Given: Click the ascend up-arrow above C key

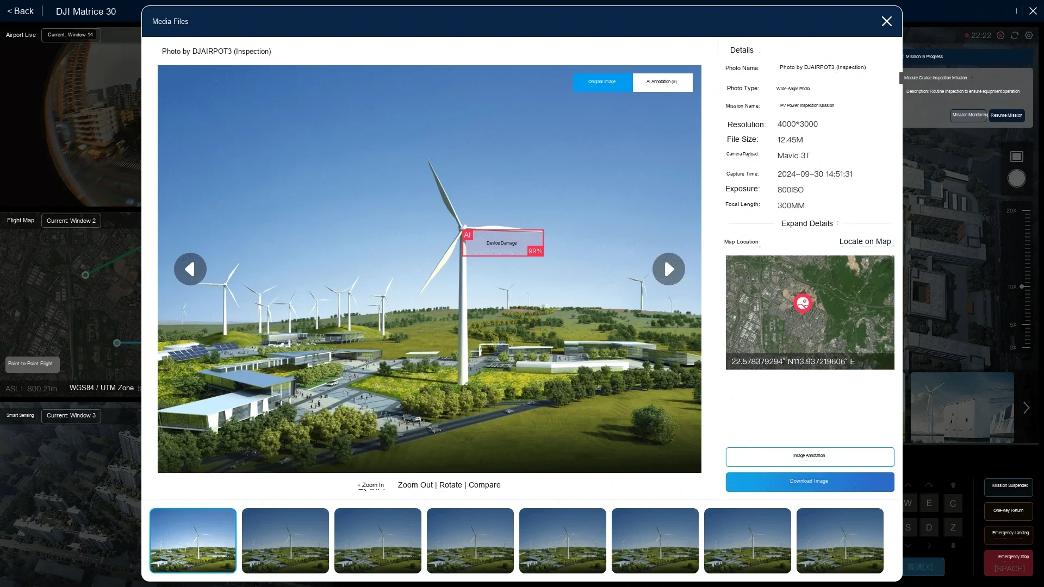Looking at the screenshot, I should coord(953,485).
